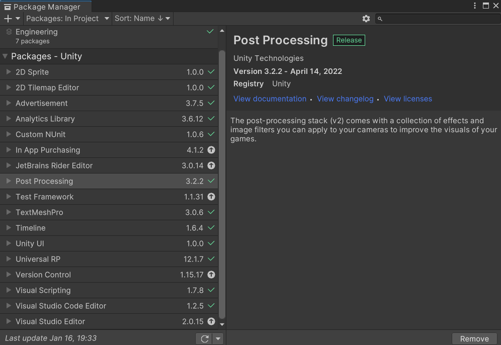Image resolution: width=501 pixels, height=345 pixels.
Task: Click Timeline installed checkmark
Action: click(x=211, y=228)
